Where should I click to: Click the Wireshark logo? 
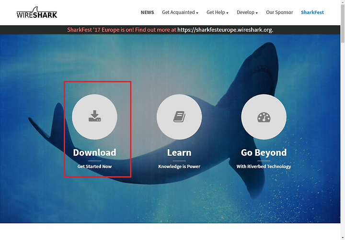37,12
